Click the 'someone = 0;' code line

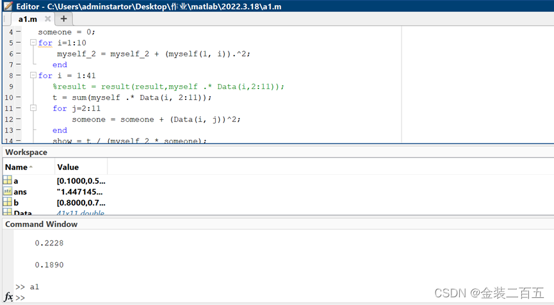point(67,32)
